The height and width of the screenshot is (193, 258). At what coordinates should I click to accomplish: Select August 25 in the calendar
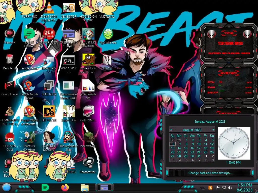205,152
